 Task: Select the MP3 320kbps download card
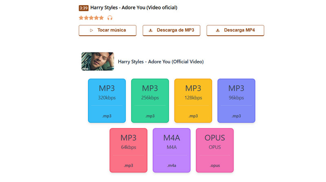107,100
